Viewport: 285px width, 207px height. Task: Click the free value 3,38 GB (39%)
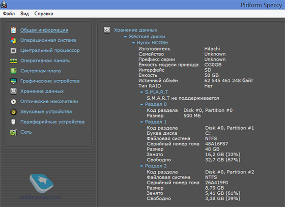[223, 198]
